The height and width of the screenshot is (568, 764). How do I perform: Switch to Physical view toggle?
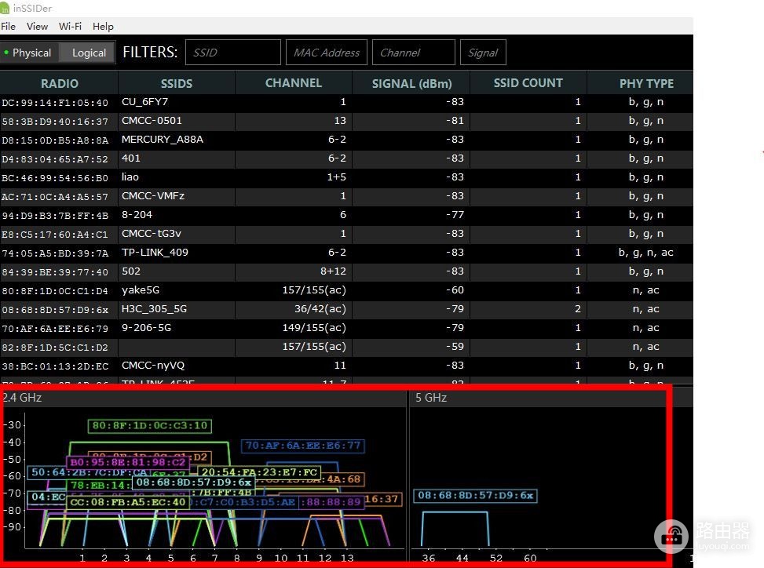(x=29, y=53)
